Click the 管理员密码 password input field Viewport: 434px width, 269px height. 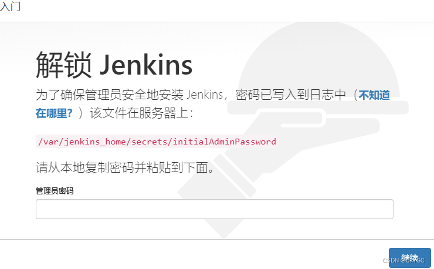215,209
